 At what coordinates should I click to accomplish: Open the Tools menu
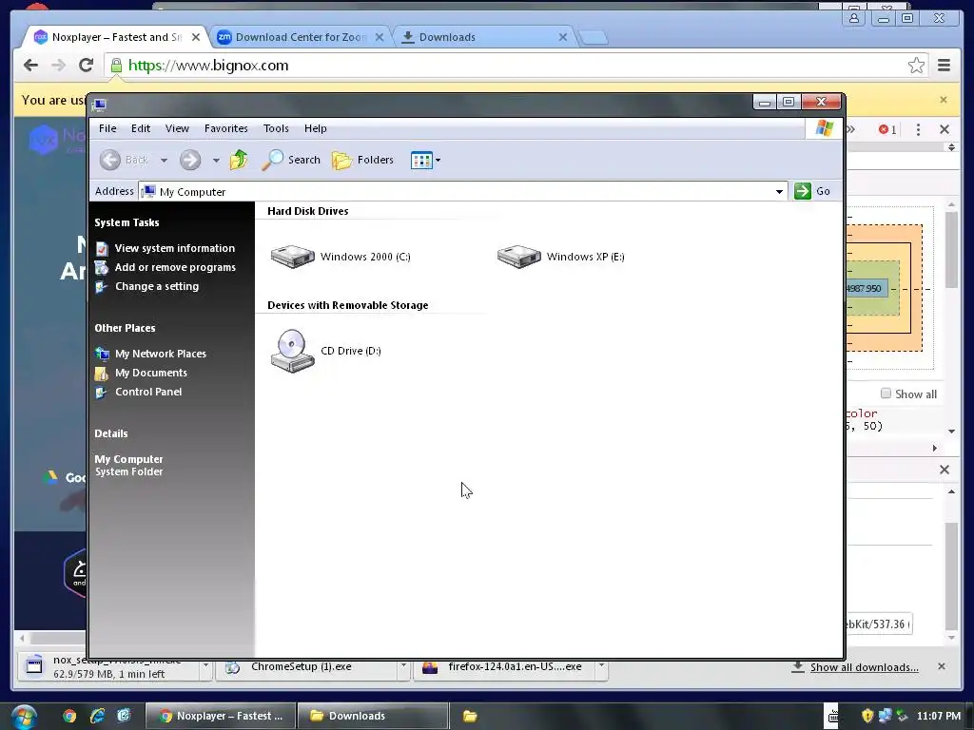[x=276, y=128]
